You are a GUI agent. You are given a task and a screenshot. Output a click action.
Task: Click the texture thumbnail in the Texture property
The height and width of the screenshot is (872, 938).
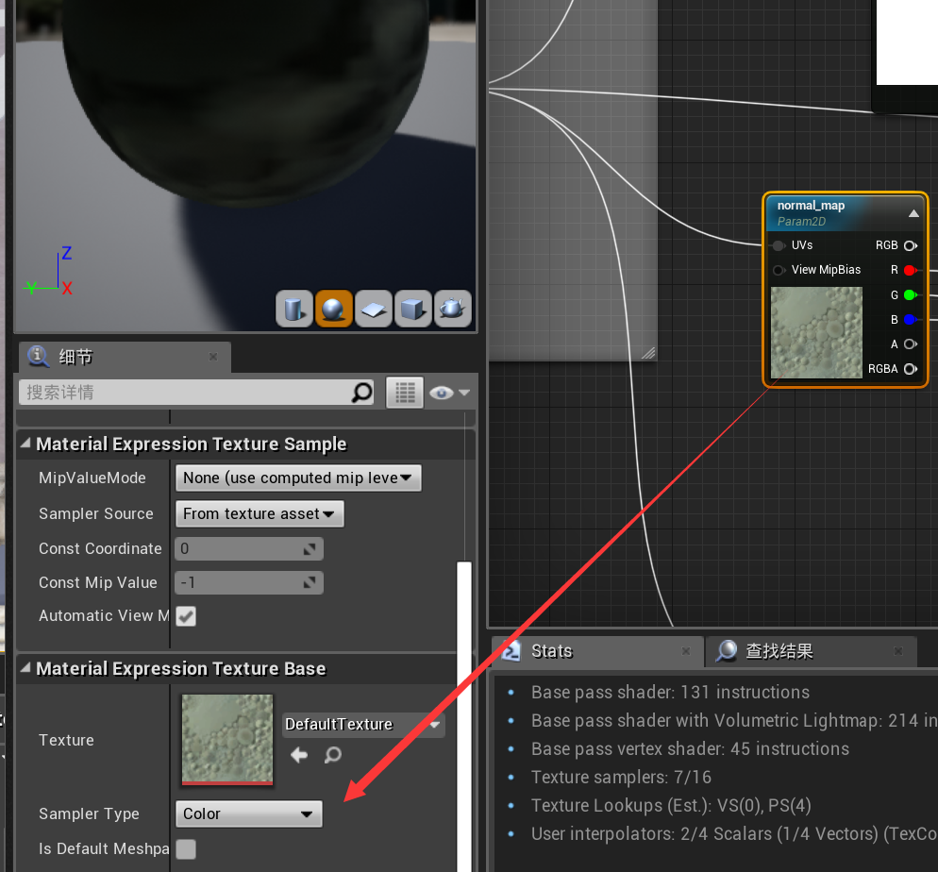coord(226,738)
